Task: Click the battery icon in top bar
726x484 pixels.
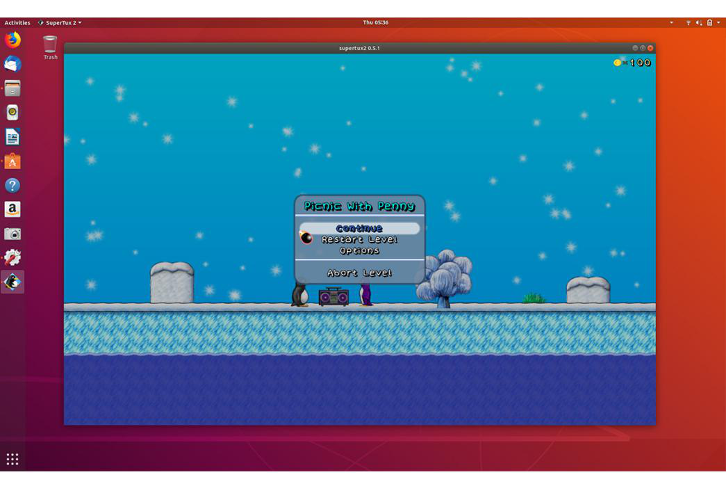Action: click(709, 22)
